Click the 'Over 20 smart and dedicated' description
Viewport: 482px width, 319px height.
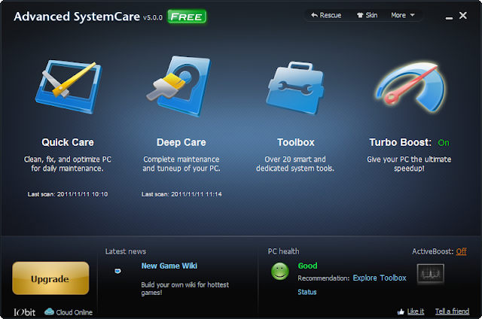(295, 164)
